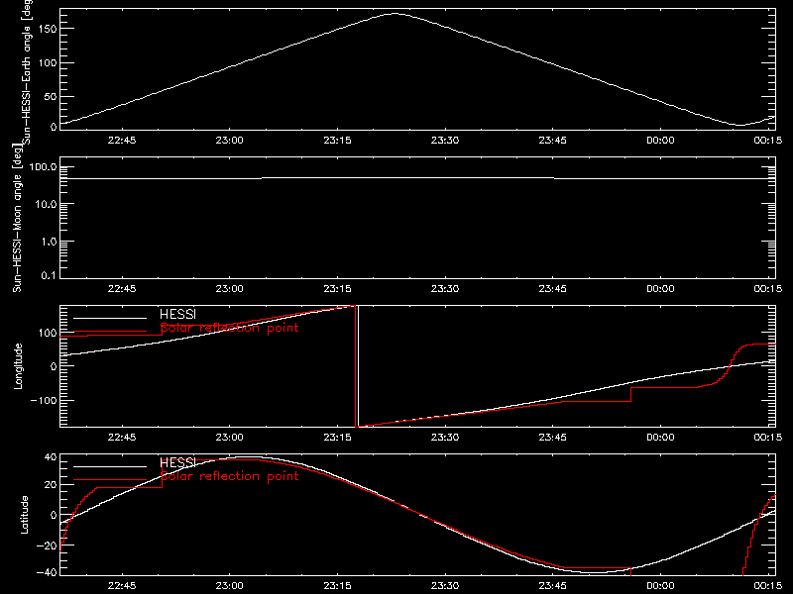Click the vertical longitude wrap line near 23:17
The image size is (793, 594).
(x=357, y=366)
